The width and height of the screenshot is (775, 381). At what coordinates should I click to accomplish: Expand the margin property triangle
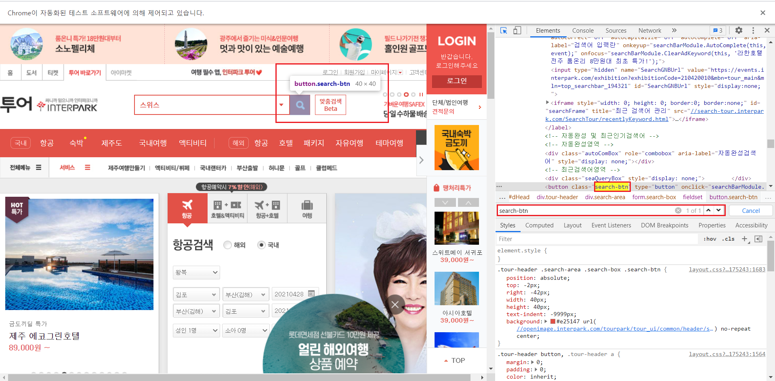pos(533,362)
